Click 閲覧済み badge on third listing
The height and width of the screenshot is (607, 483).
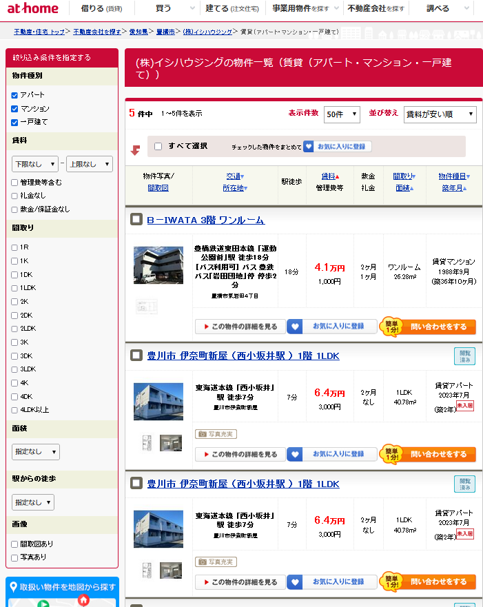(x=464, y=484)
